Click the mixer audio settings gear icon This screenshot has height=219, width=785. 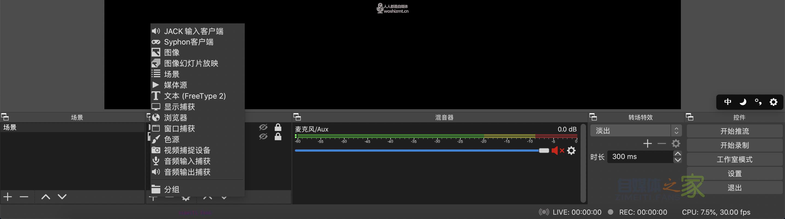click(571, 150)
